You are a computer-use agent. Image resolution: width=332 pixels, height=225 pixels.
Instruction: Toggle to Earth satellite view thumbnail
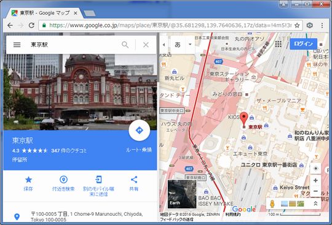tap(182, 194)
